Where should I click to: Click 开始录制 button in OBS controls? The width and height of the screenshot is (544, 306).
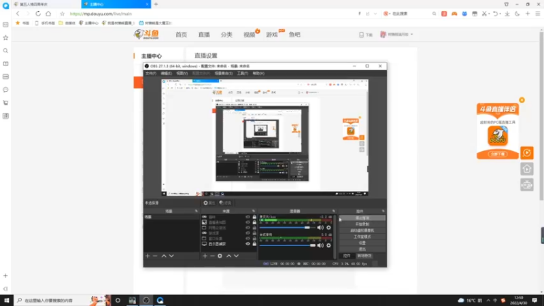tap(362, 224)
